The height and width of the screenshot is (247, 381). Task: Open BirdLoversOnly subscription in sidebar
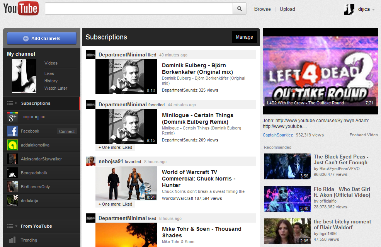point(35,187)
